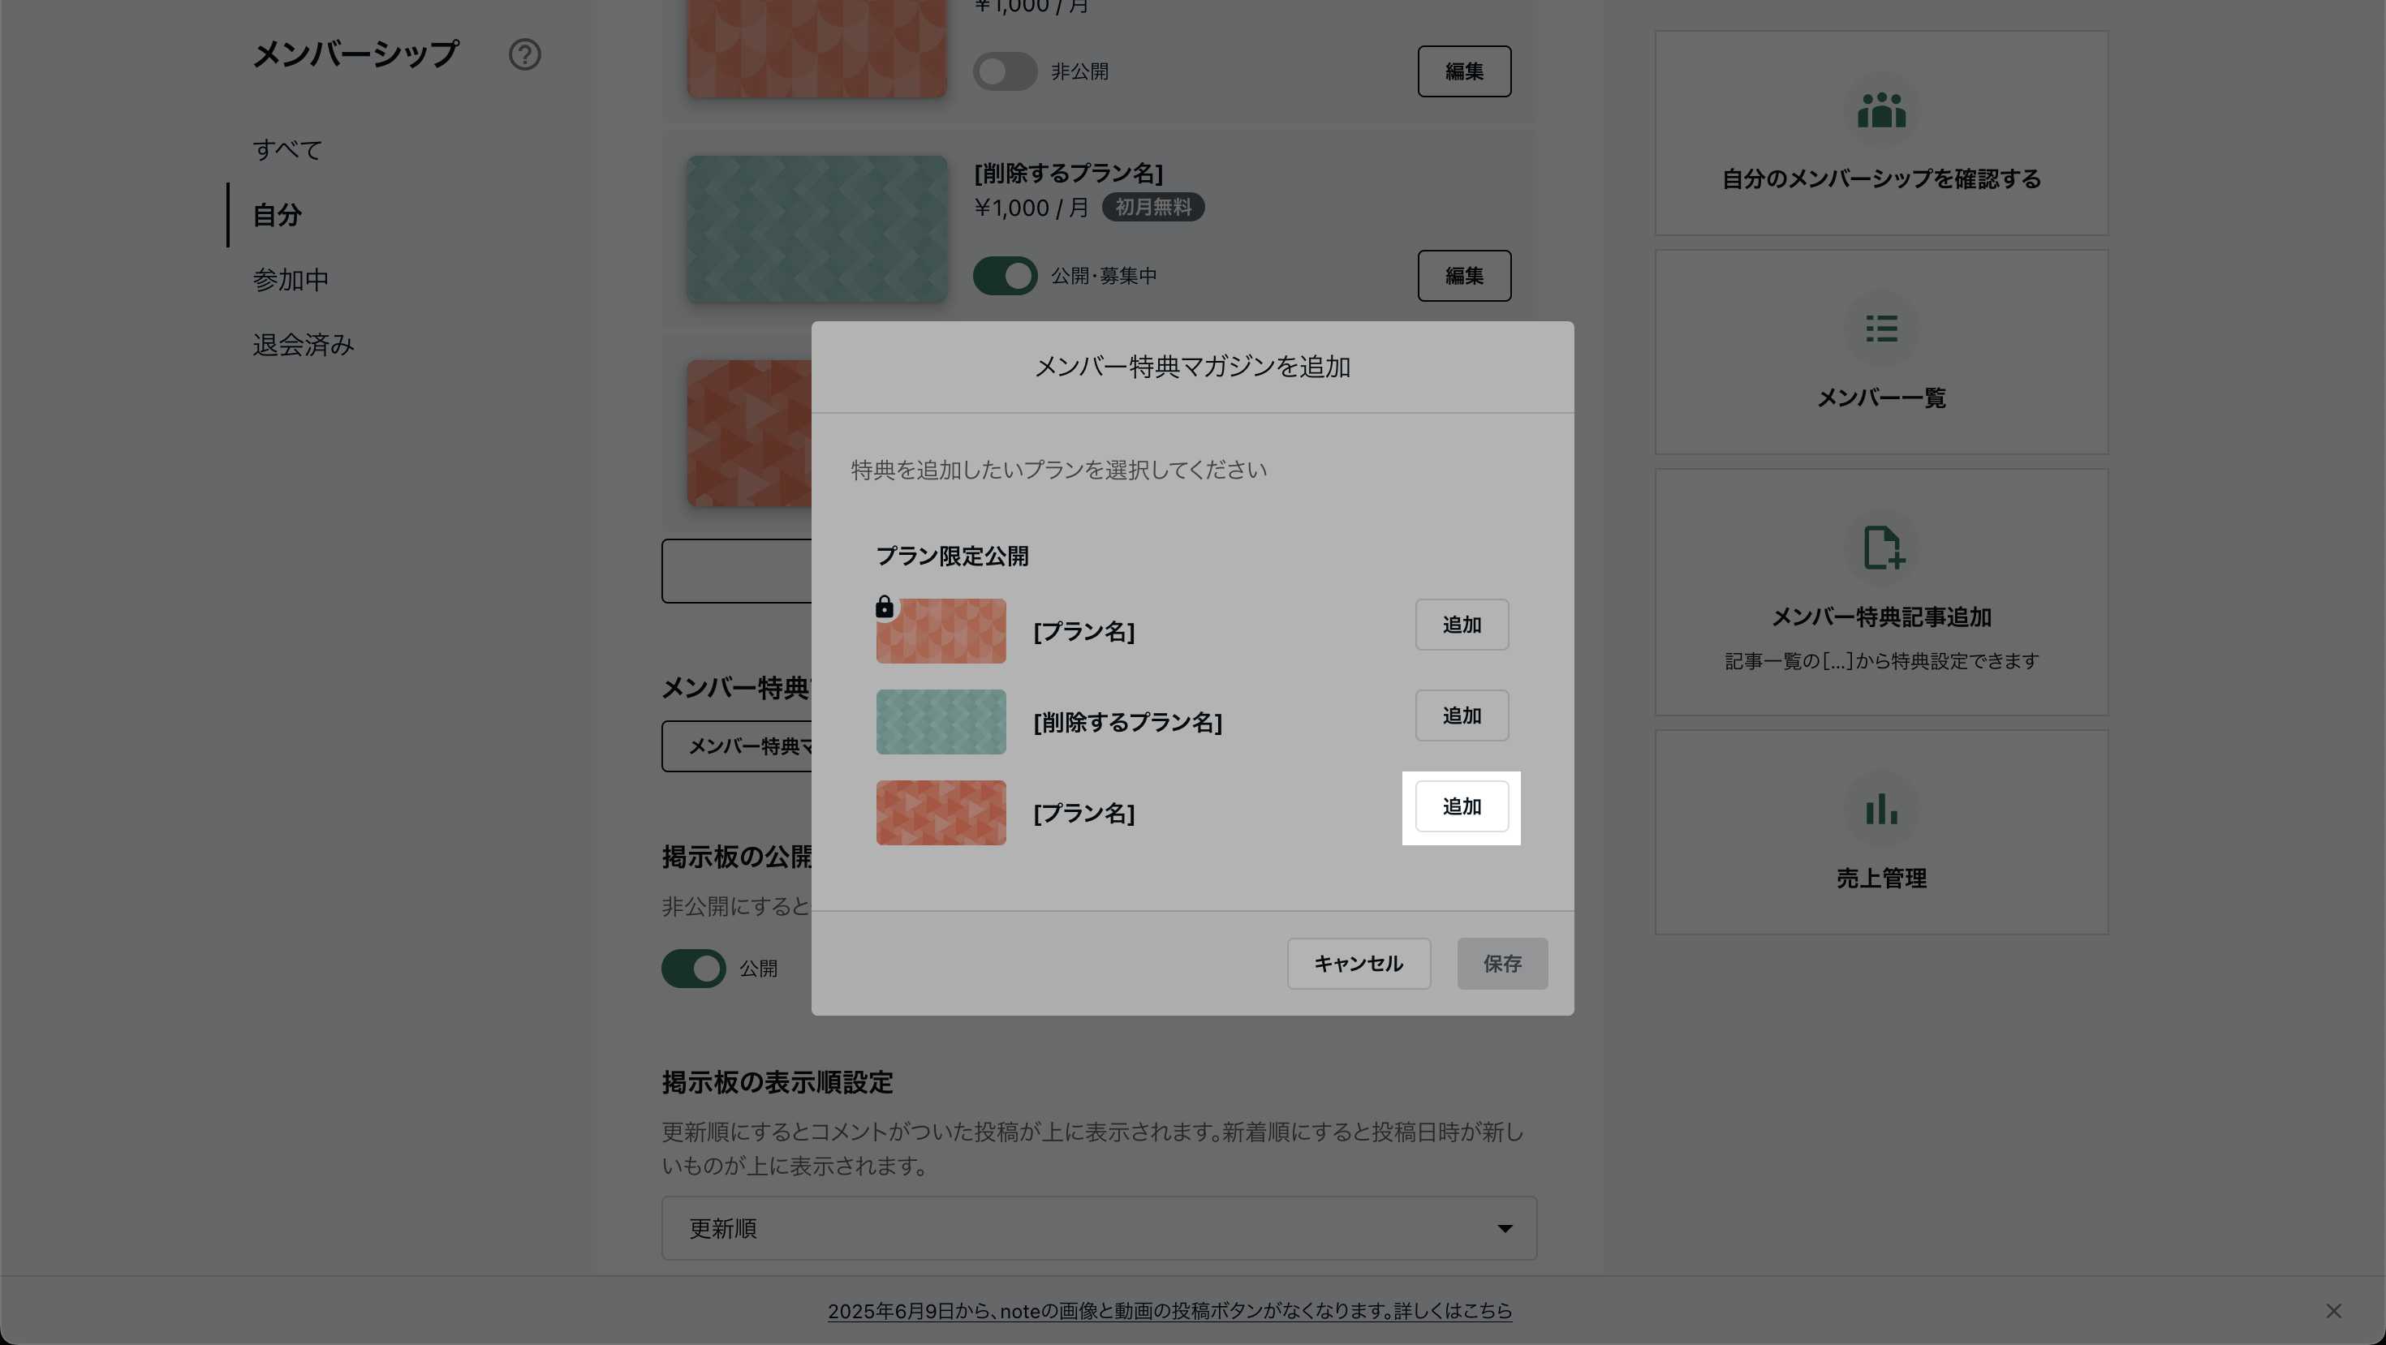The image size is (2386, 1345).
Task: Select the すべて sidebar tab
Action: pos(287,150)
